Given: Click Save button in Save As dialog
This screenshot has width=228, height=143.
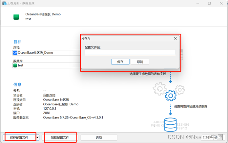Looking at the screenshot, I should click(120, 62).
